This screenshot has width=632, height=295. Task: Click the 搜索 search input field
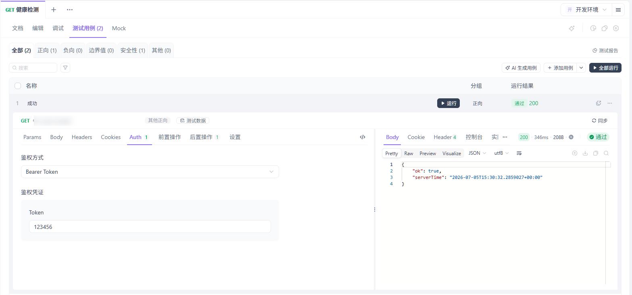click(x=33, y=68)
